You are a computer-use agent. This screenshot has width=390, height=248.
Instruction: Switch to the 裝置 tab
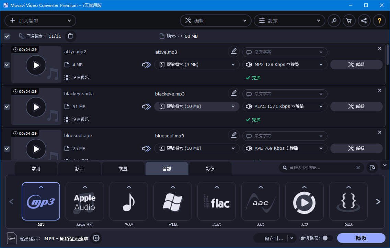123,169
